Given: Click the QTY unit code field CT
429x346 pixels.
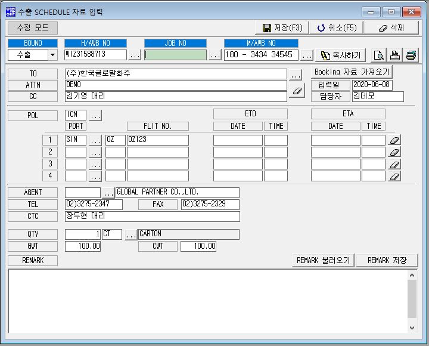Looking at the screenshot, I should pos(112,234).
